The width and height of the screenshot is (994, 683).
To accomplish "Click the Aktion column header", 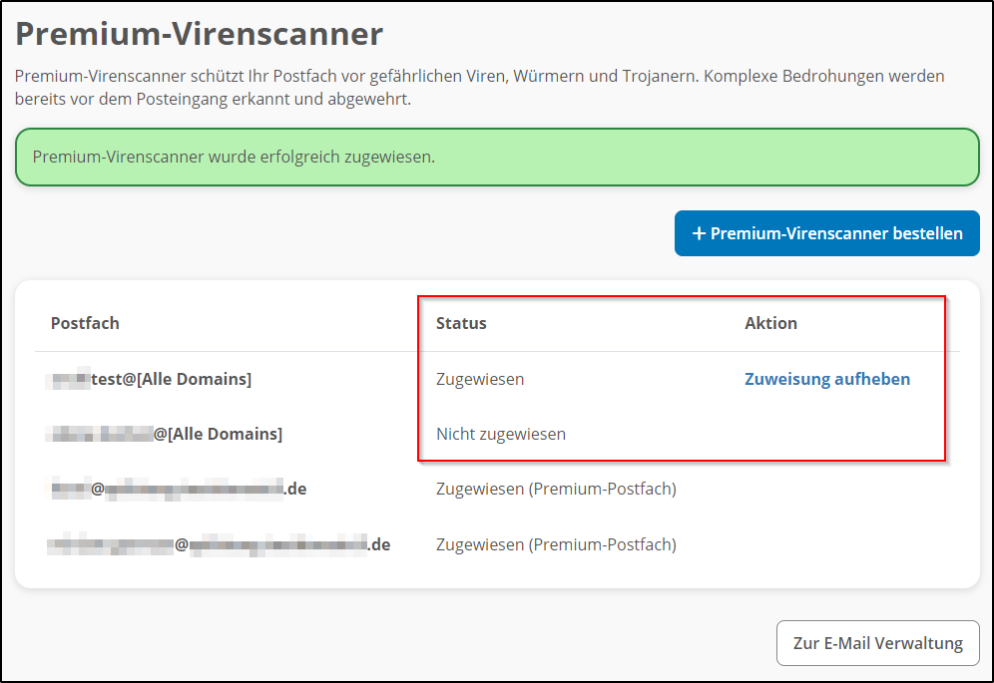I will (769, 323).
